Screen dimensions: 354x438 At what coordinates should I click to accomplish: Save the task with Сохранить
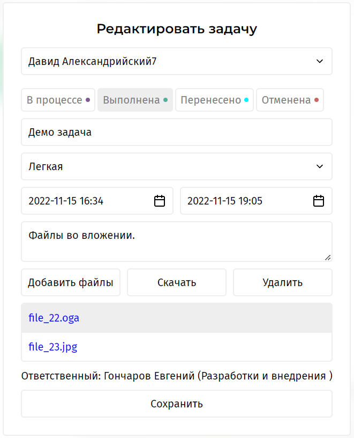point(177,404)
